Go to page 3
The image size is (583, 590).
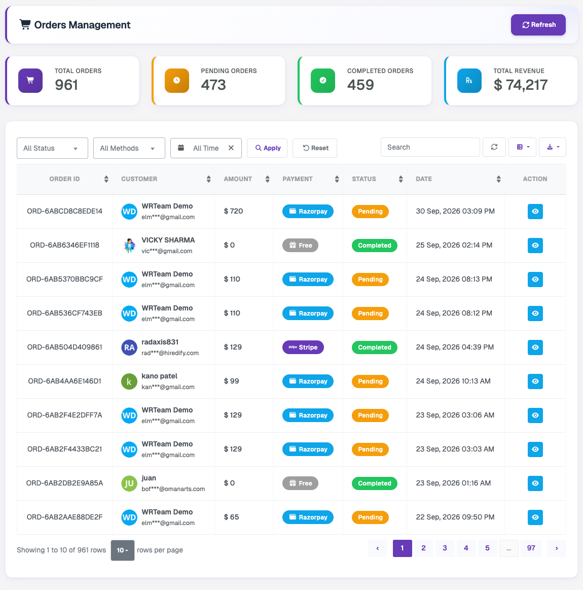pyautogui.click(x=445, y=548)
